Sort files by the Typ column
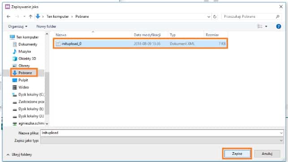The height and width of the screenshot is (162, 288). click(x=172, y=35)
